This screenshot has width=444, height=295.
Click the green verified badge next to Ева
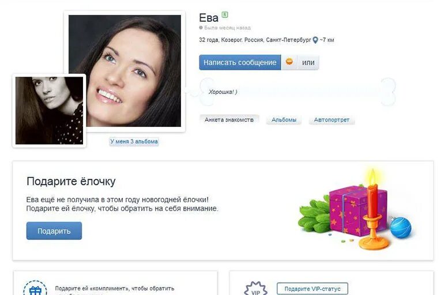click(x=224, y=14)
